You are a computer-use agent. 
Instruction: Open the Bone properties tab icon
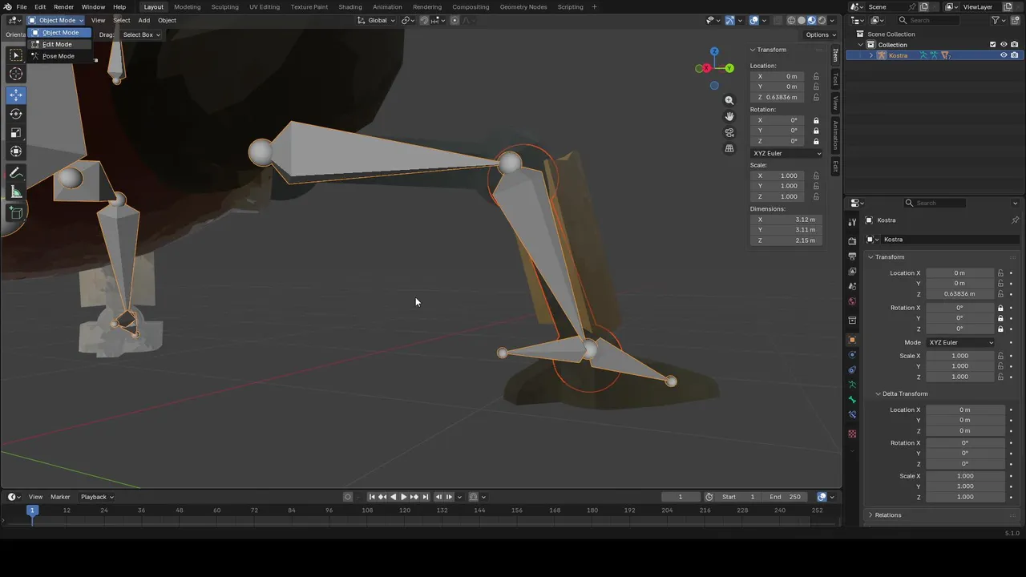click(x=852, y=400)
